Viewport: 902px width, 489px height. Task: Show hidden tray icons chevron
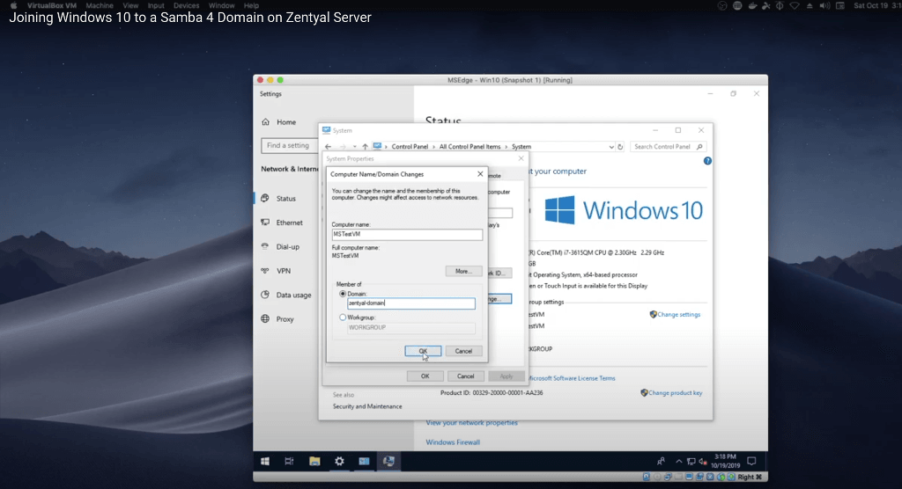(x=679, y=462)
